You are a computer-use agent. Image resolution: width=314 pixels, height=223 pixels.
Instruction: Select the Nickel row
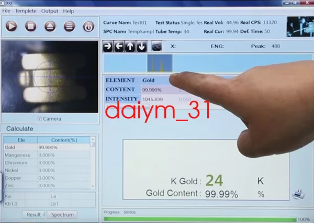pos(47,170)
